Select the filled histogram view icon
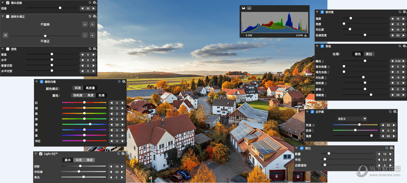 click(243, 8)
